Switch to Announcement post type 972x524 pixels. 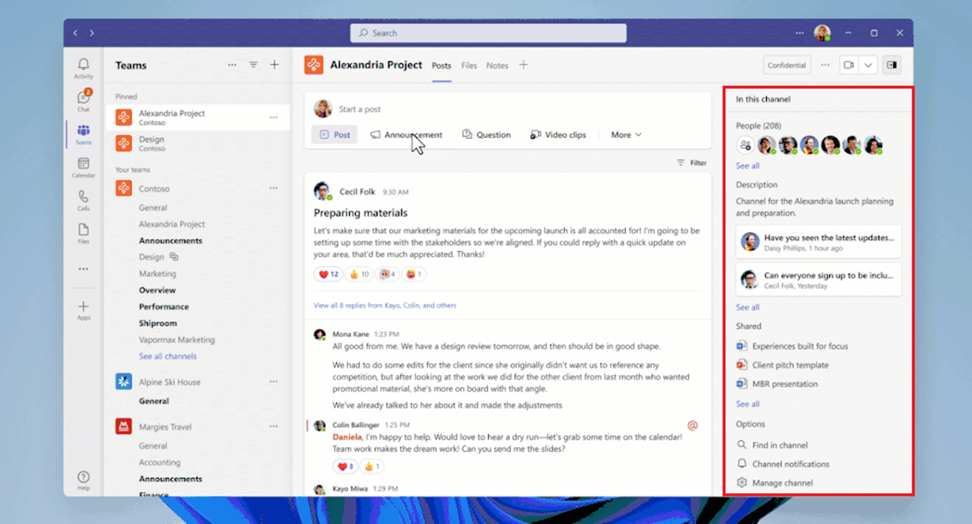(x=408, y=134)
